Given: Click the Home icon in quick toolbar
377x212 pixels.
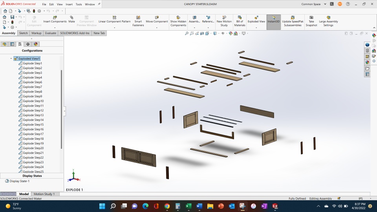Looking at the screenshot, I should click(5, 11).
